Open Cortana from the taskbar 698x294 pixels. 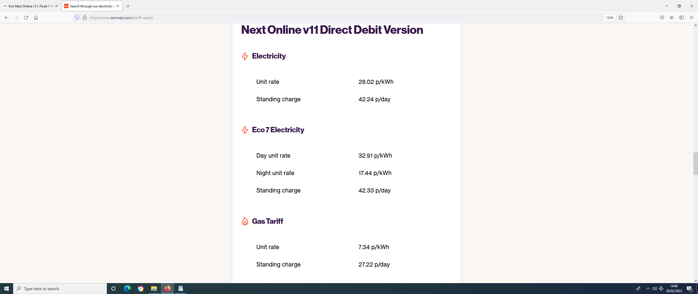click(x=113, y=289)
